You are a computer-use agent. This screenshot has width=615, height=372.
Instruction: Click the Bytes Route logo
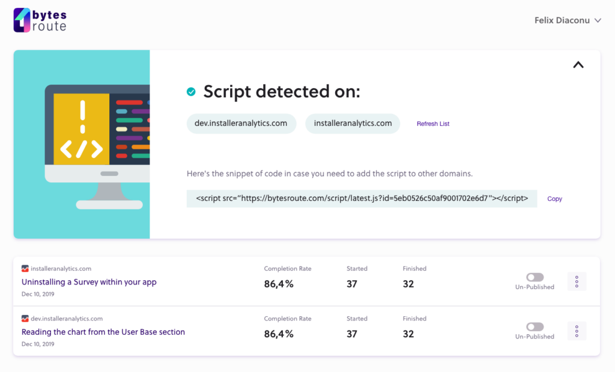(40, 20)
